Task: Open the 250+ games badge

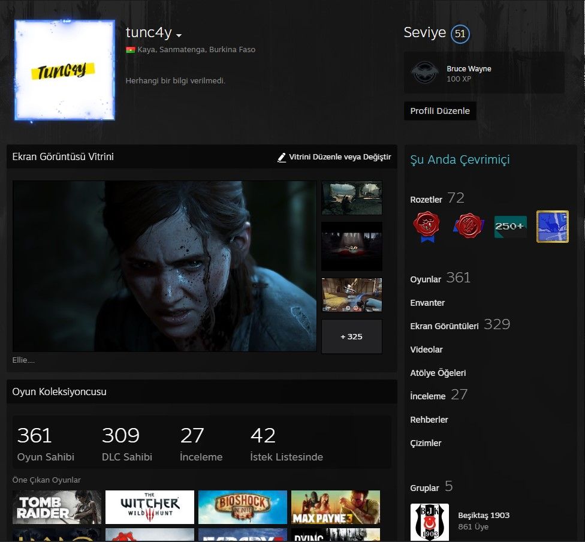Action: pos(511,227)
